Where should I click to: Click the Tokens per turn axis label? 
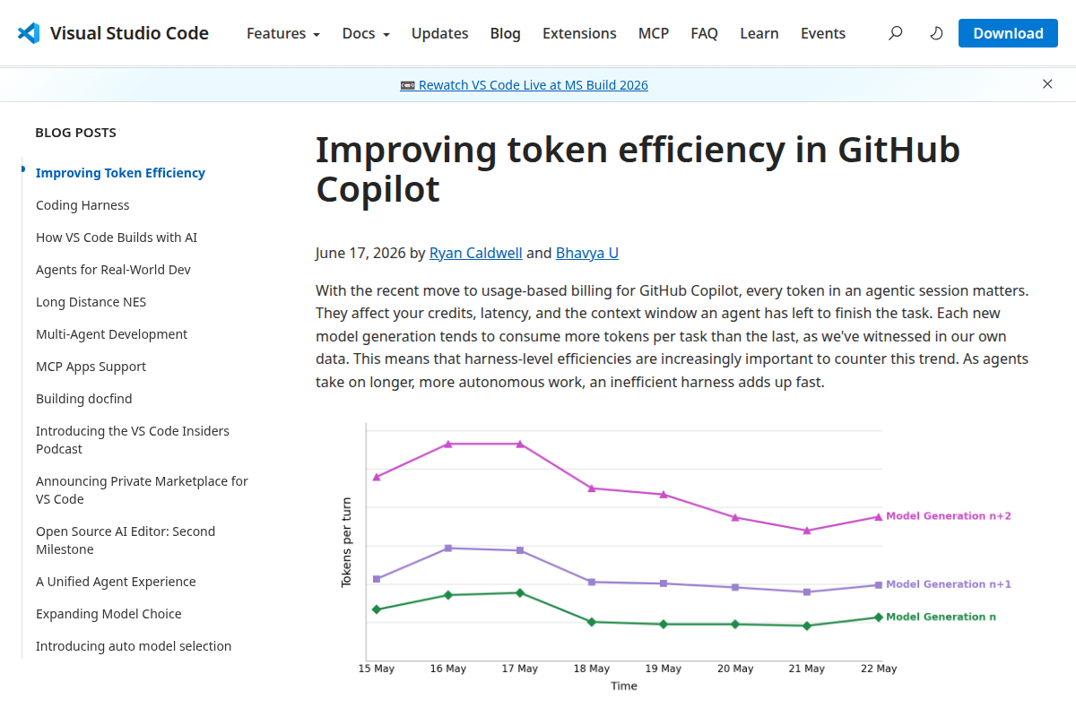[346, 542]
